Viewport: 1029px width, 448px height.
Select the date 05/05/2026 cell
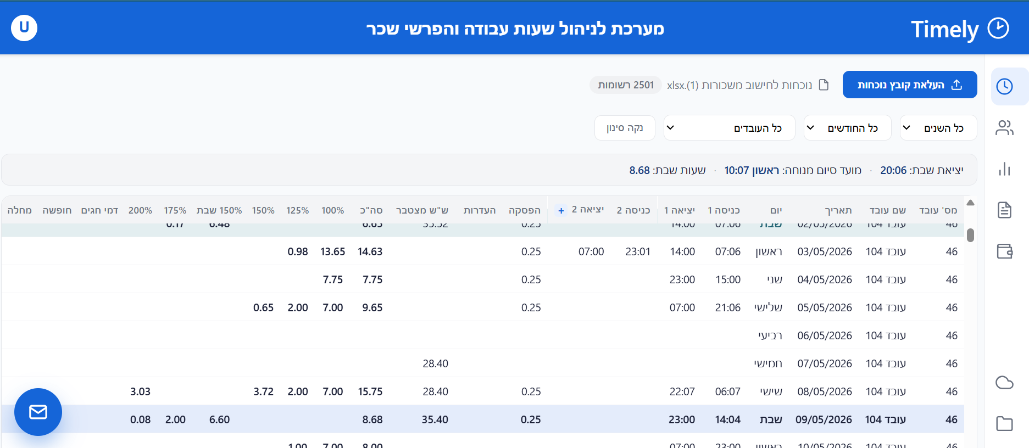tap(825, 307)
